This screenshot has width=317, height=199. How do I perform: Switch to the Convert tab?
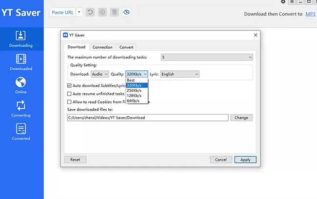126,47
